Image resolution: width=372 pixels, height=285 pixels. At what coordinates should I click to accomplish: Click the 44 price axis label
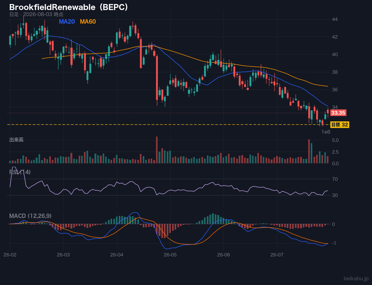pyautogui.click(x=335, y=20)
